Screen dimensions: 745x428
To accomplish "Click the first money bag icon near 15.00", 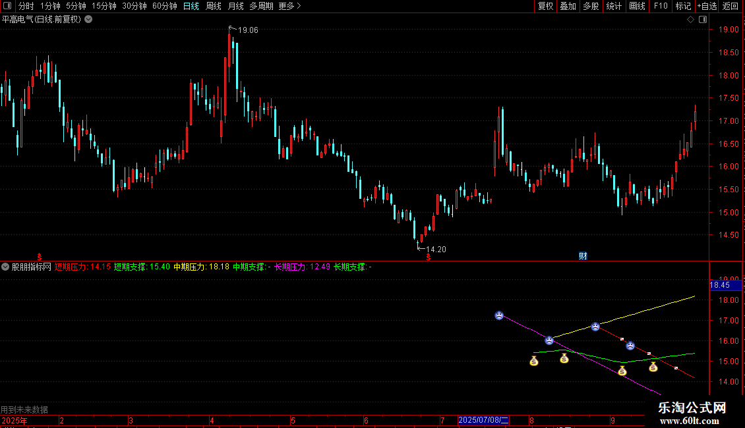I will tap(534, 361).
